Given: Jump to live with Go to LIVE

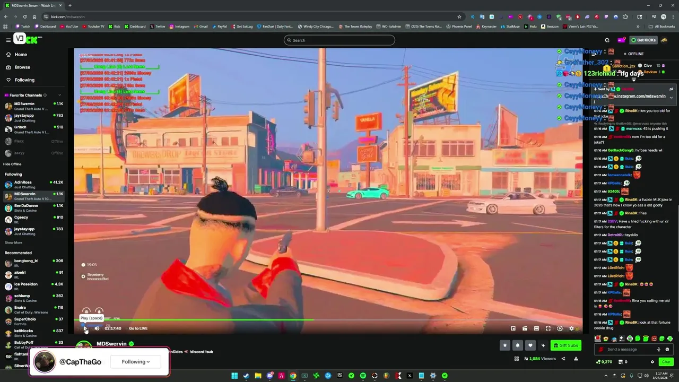Looking at the screenshot, I should click(138, 328).
